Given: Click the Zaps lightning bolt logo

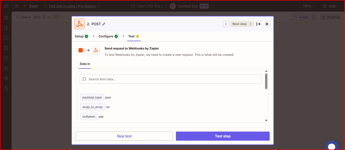Looking at the screenshot, I should click(x=25, y=6).
